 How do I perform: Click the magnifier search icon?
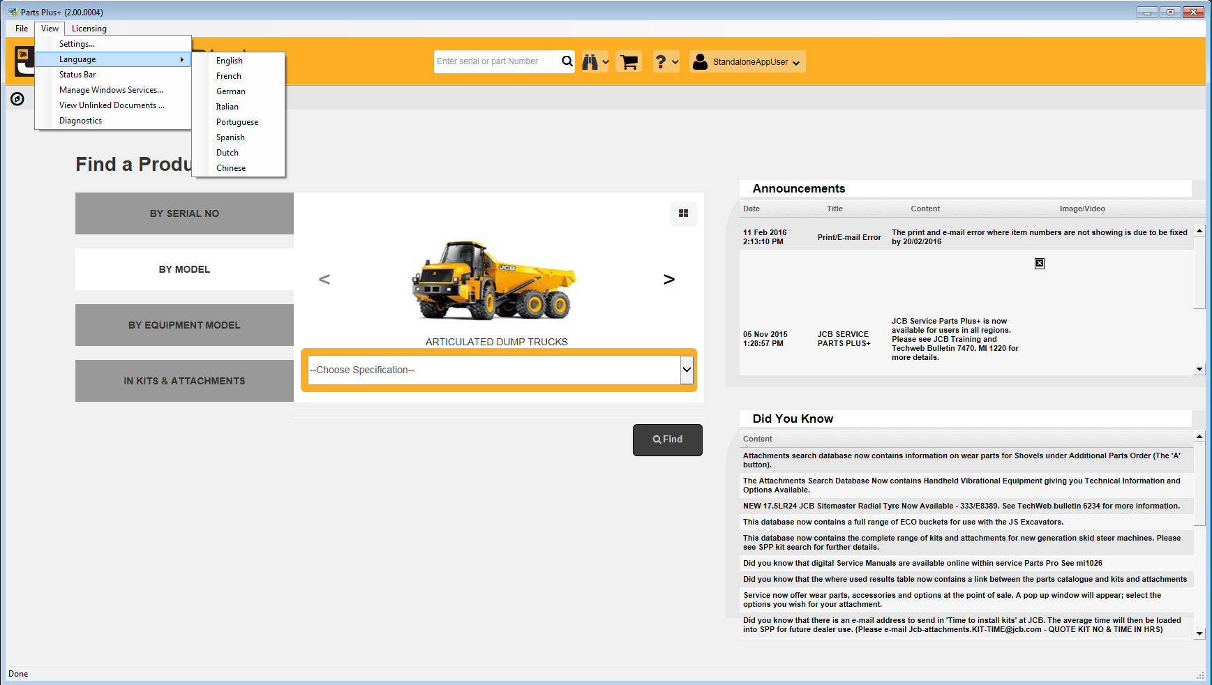(x=567, y=61)
